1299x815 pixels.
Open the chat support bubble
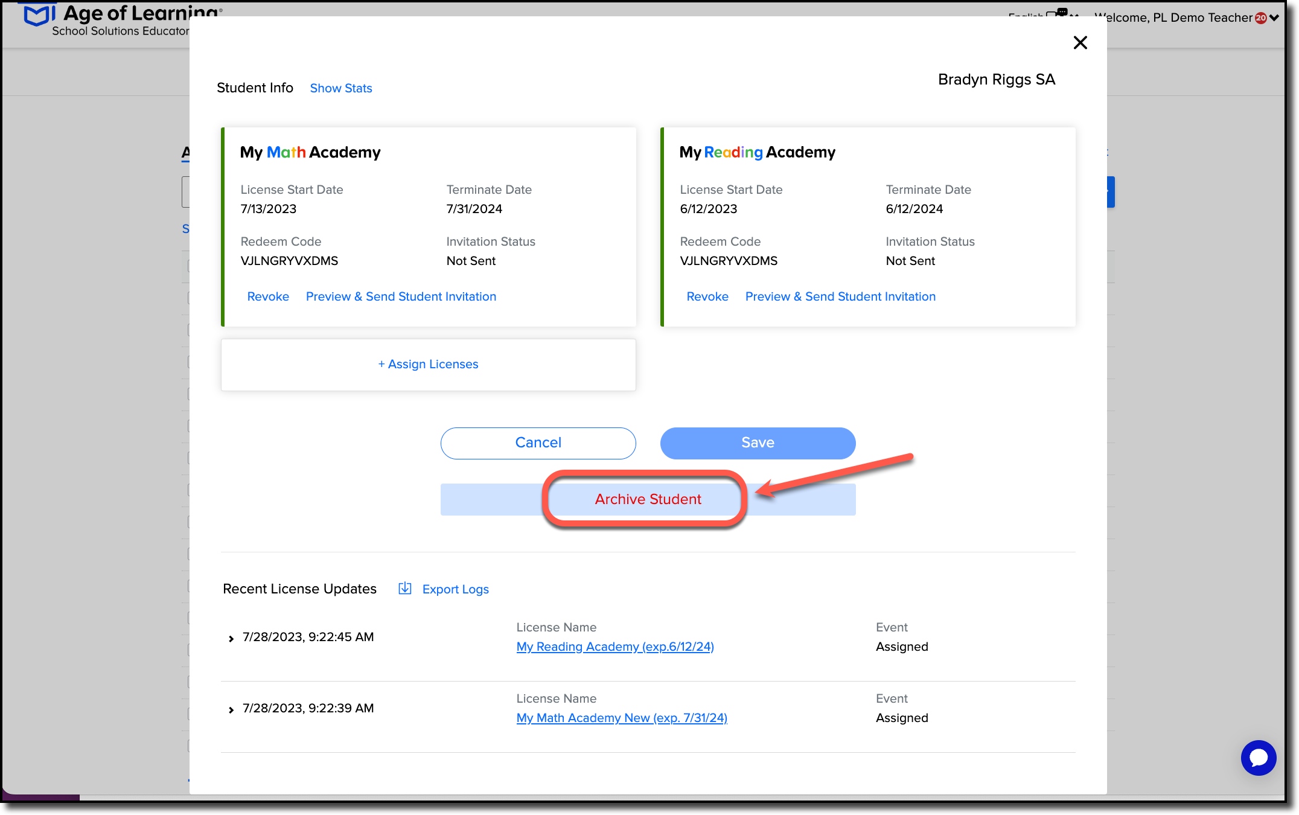1259,758
